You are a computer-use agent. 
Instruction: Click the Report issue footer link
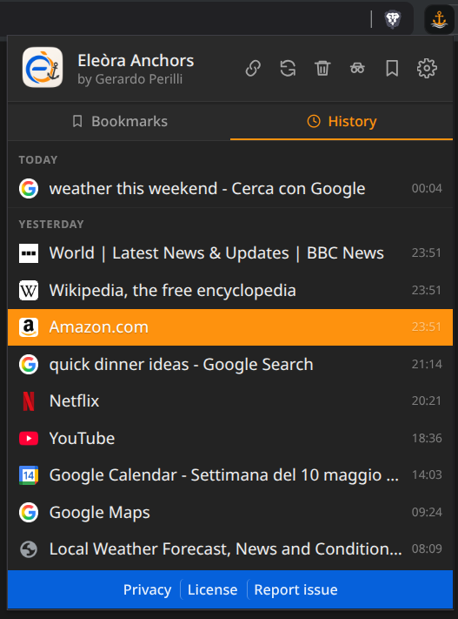[296, 589]
